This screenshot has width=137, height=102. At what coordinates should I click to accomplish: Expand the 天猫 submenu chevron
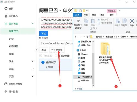click(x=33, y=76)
